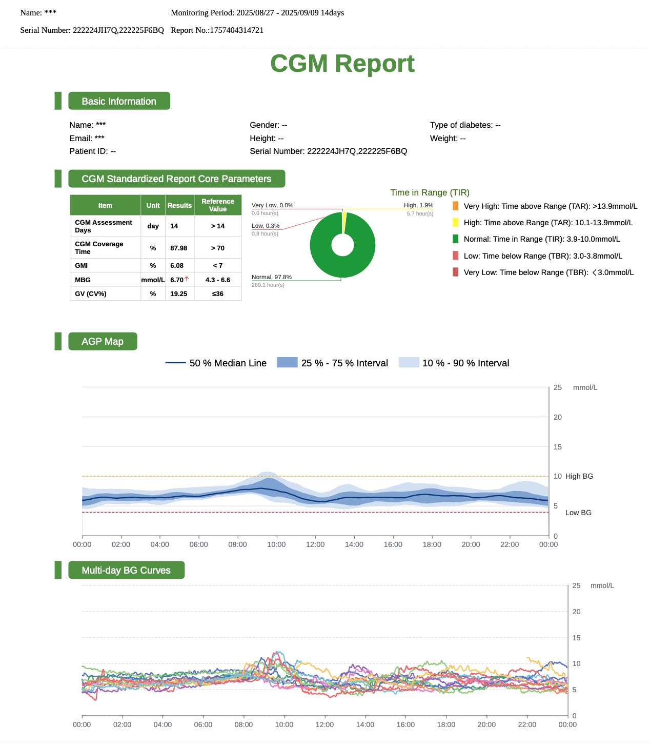Click the High, 1.9% pie chart label
The width and height of the screenshot is (650, 744).
pyautogui.click(x=418, y=205)
